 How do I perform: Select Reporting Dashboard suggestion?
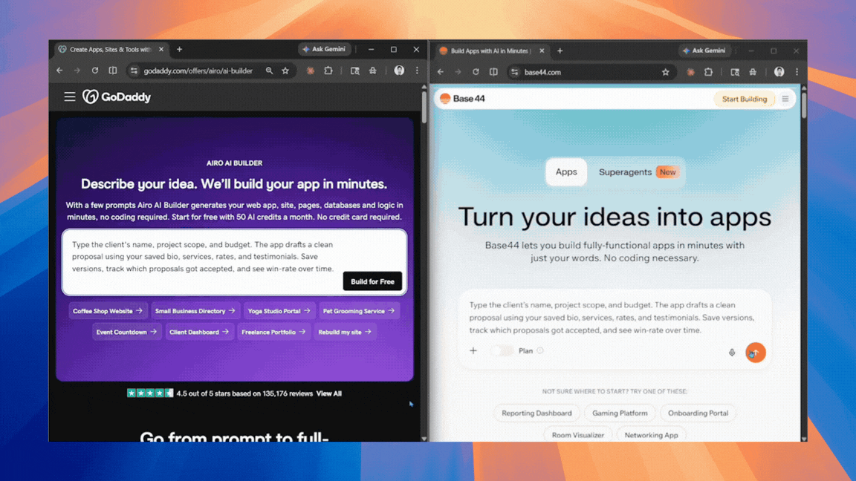(x=536, y=413)
